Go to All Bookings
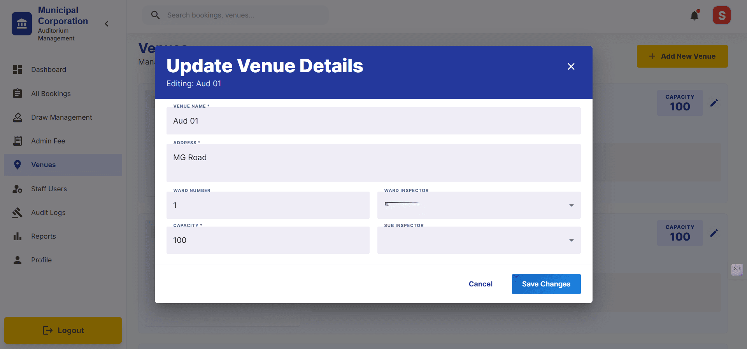 [x=63, y=94]
